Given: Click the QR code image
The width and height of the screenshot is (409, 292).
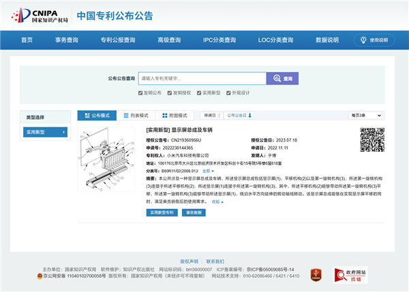Looking at the screenshot, I should coord(372,140).
